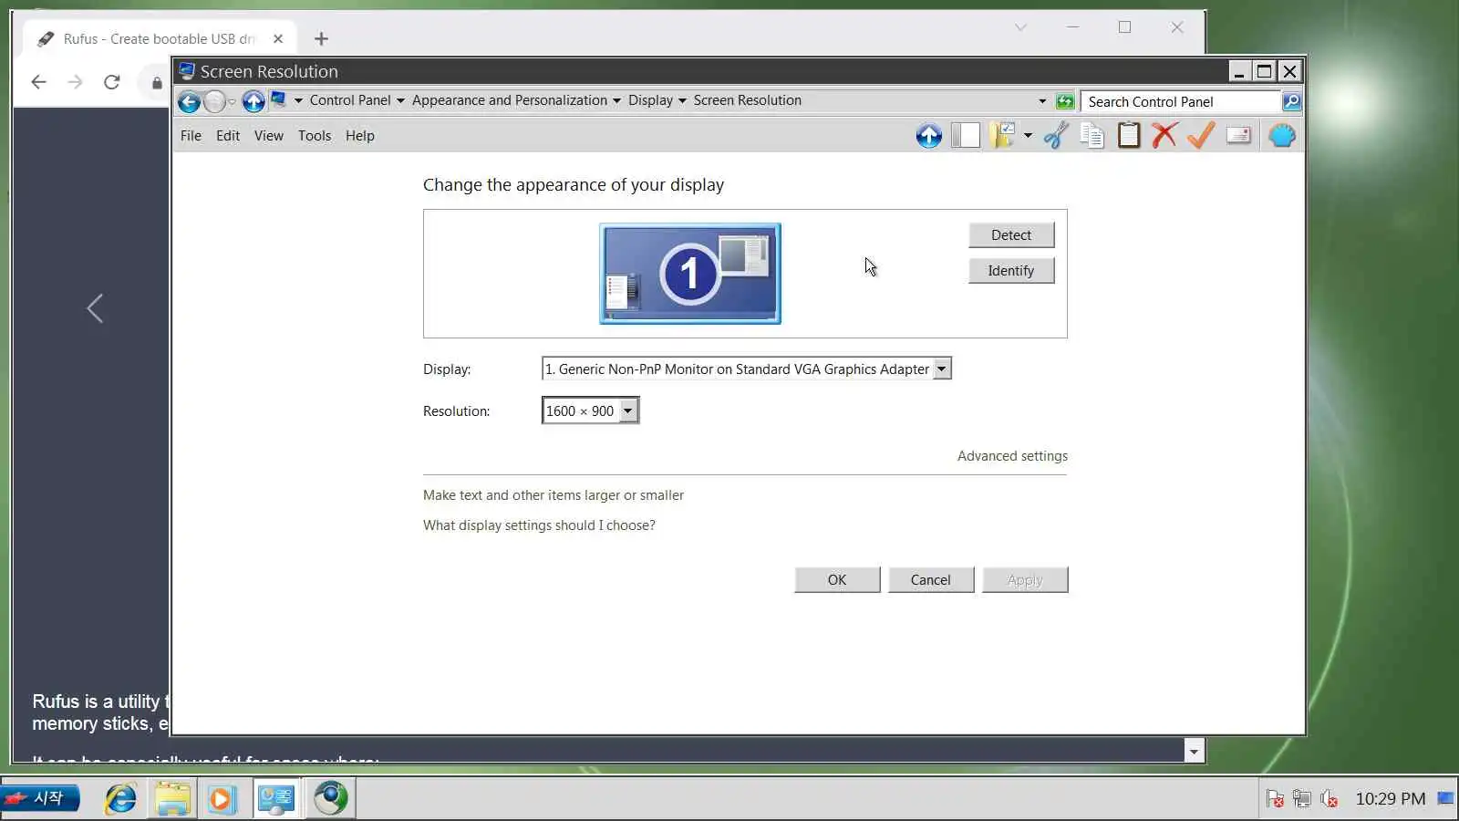Click the taskbar clock showing 10:29 PM
Screen dimensions: 1459x821
coord(1391,799)
